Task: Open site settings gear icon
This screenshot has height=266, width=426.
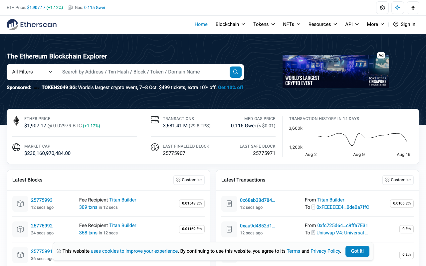Action: 382,8
